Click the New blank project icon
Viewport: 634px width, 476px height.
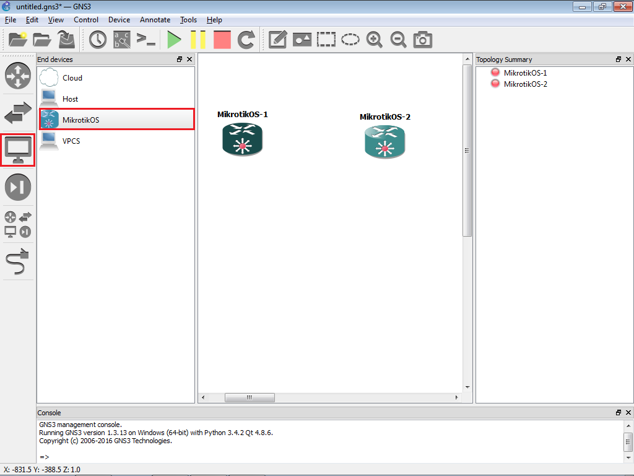[x=18, y=40]
